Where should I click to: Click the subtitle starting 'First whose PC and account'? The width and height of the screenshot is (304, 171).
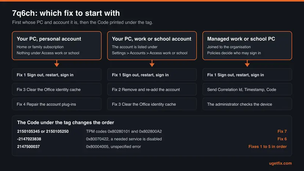(82, 22)
